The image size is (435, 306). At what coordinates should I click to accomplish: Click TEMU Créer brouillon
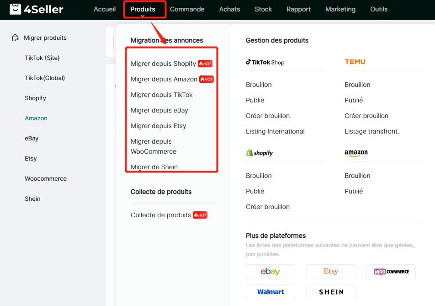point(366,116)
